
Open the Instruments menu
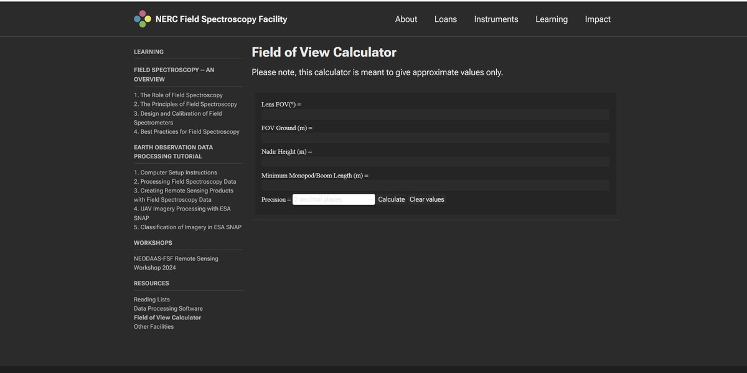tap(496, 19)
